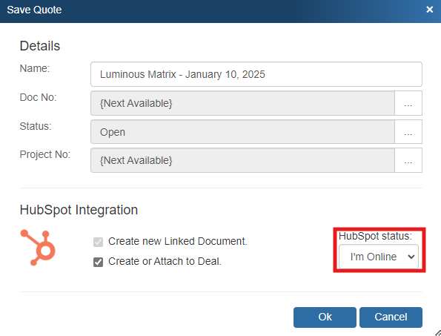Dismiss the dialog with Cancel button
This screenshot has height=336, width=441.
click(391, 317)
